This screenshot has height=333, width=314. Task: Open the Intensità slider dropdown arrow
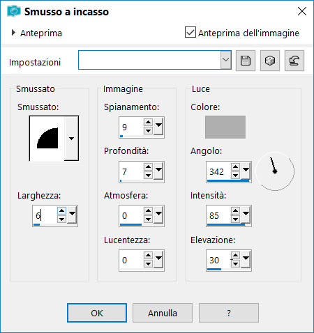point(246,215)
